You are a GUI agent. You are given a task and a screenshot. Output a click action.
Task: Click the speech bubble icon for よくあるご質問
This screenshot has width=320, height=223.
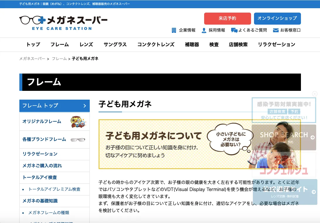(x=234, y=30)
